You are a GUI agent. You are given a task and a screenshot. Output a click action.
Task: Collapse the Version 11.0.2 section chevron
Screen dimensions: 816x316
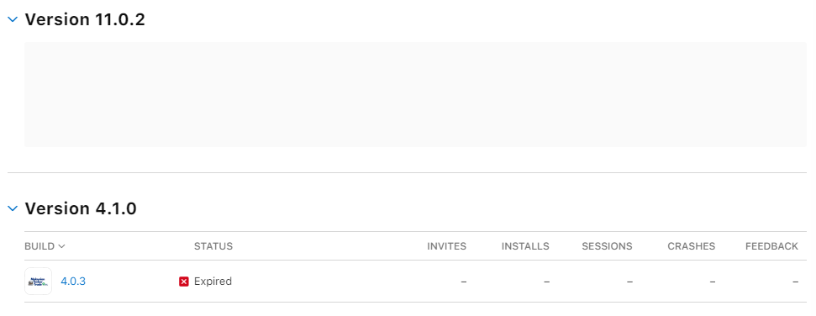(x=13, y=20)
